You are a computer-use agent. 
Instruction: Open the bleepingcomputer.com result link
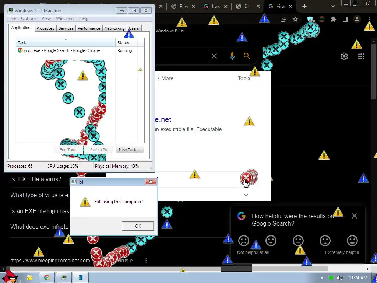[x=50, y=261]
